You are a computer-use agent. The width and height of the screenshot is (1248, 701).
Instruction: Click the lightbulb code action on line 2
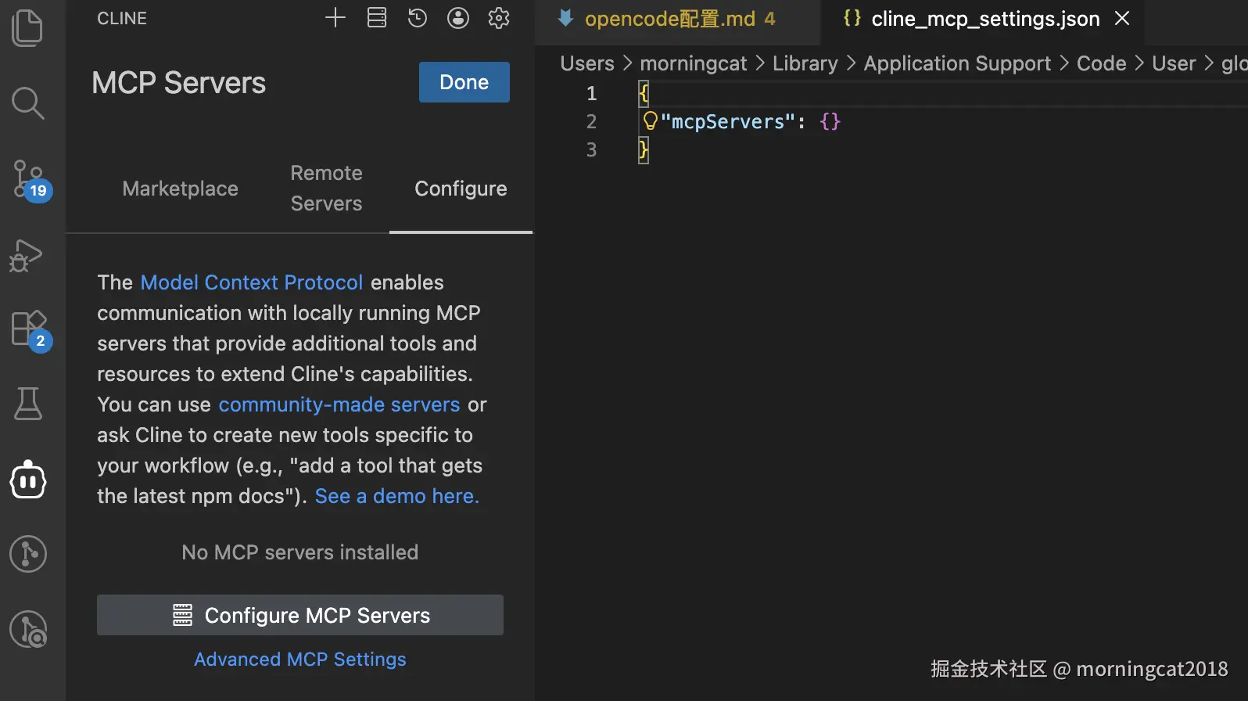coord(650,121)
